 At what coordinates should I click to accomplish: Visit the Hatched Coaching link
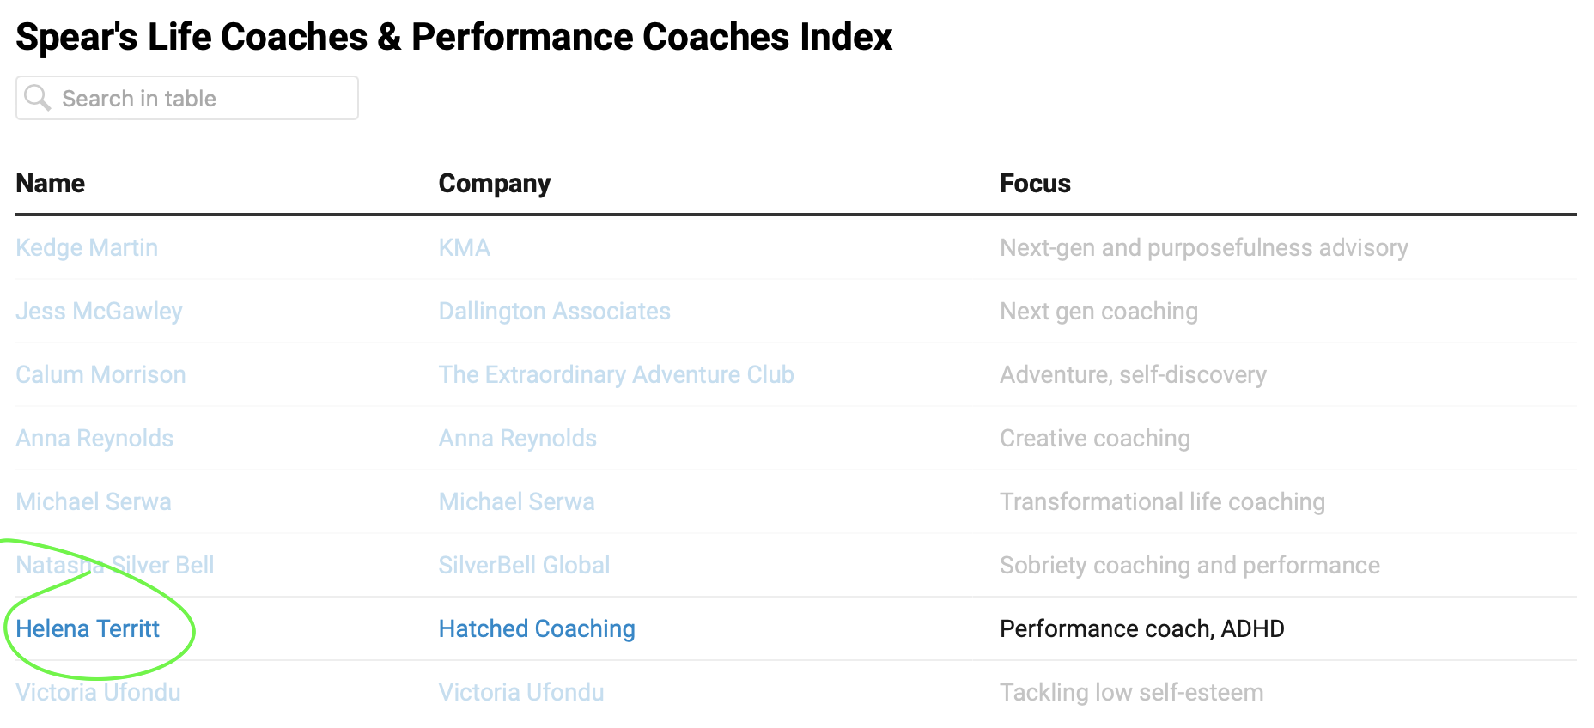point(537,629)
